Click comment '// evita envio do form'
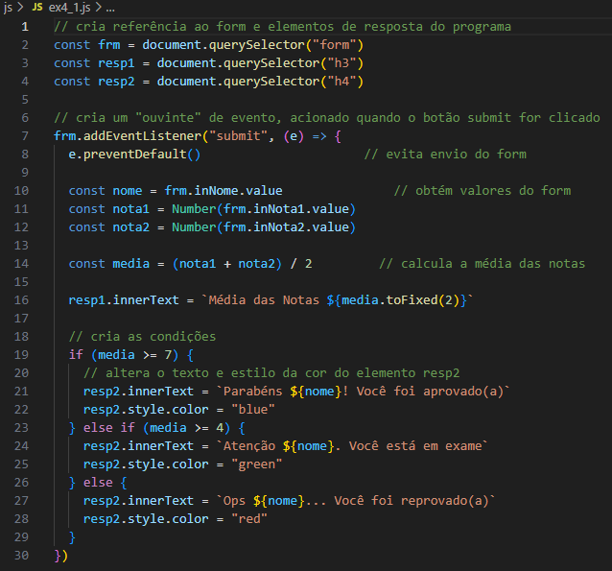Screen dimensions: 612x571 coord(445,155)
